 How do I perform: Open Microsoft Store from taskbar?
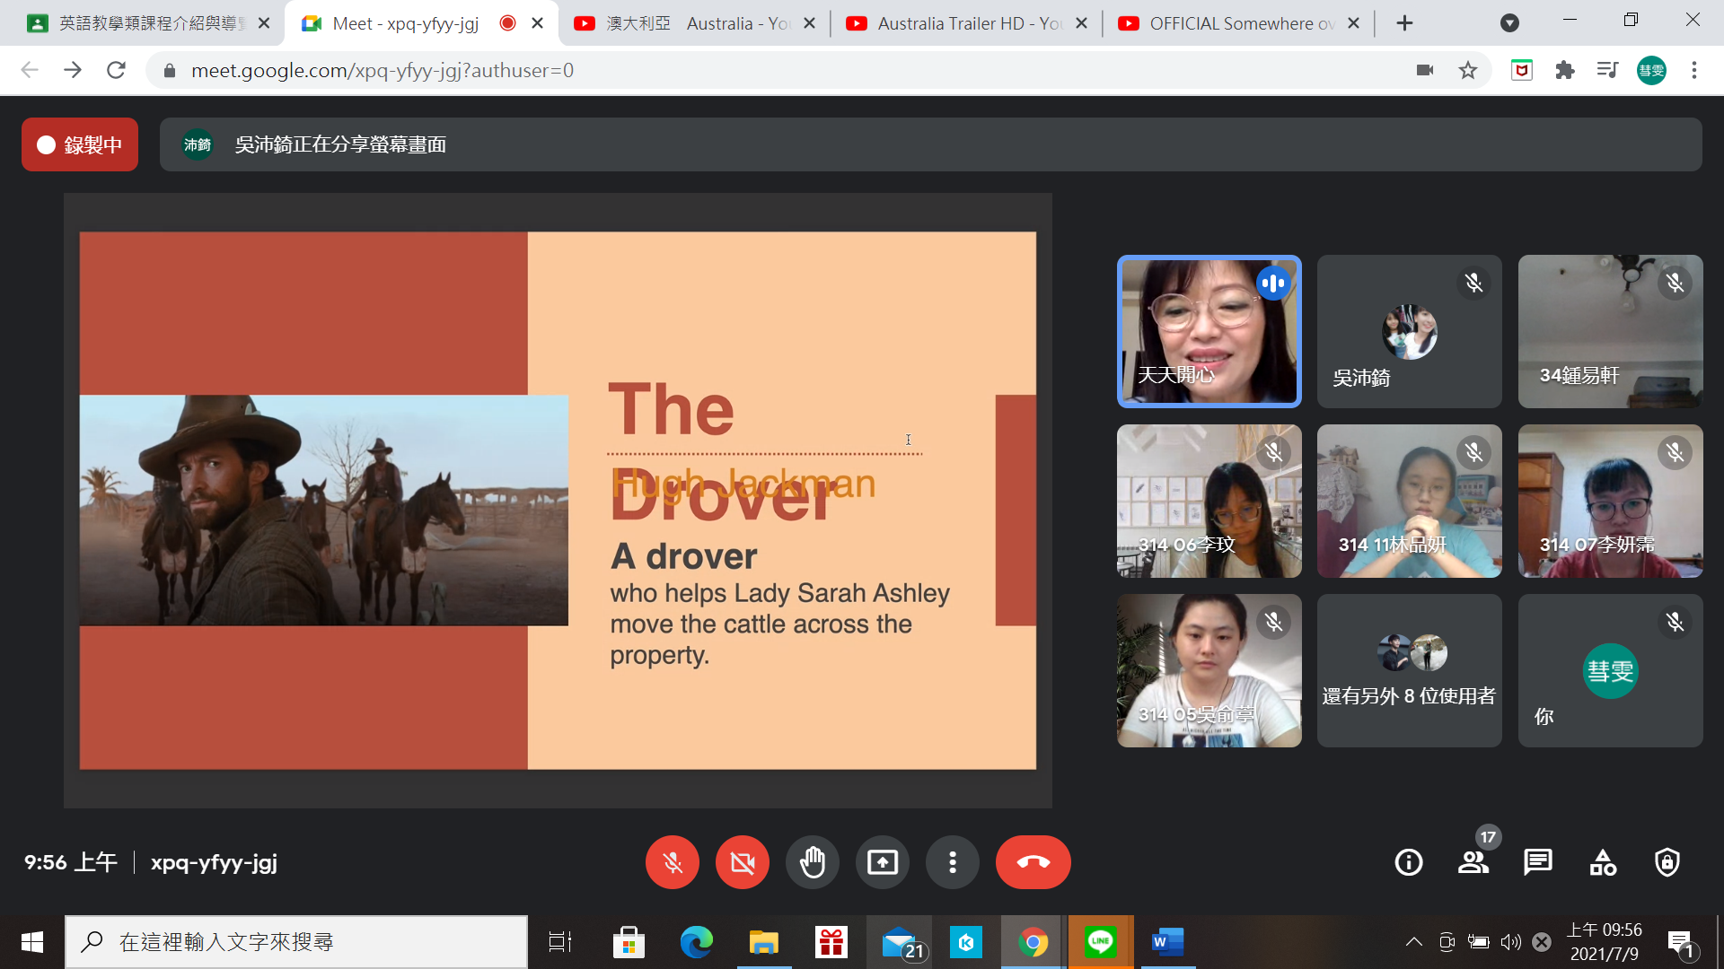pyautogui.click(x=629, y=942)
